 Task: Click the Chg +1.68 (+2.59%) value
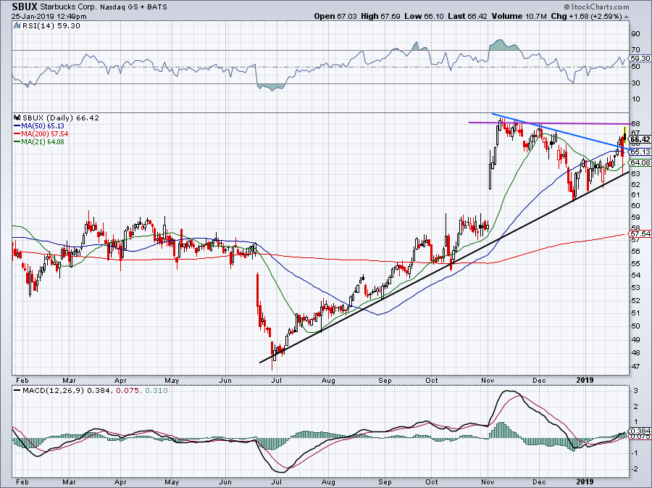tap(586, 16)
